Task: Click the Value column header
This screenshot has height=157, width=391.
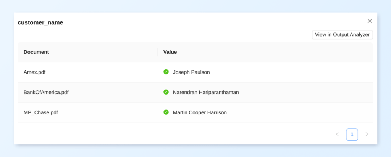Action: coord(170,52)
